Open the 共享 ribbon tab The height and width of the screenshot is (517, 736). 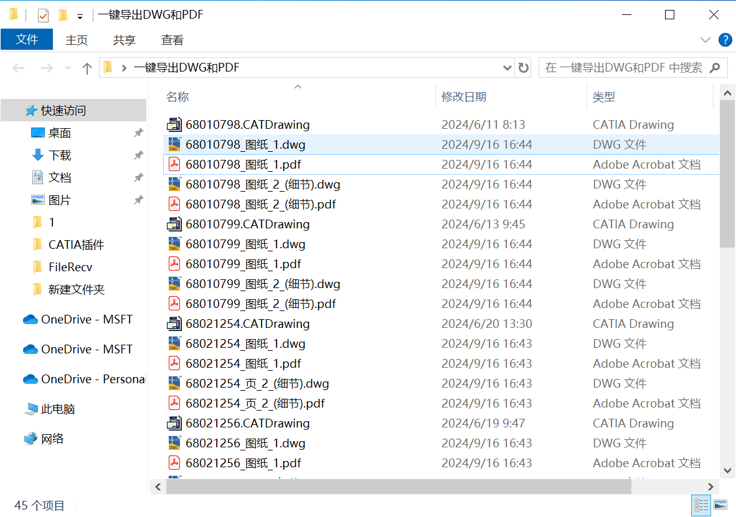click(124, 40)
